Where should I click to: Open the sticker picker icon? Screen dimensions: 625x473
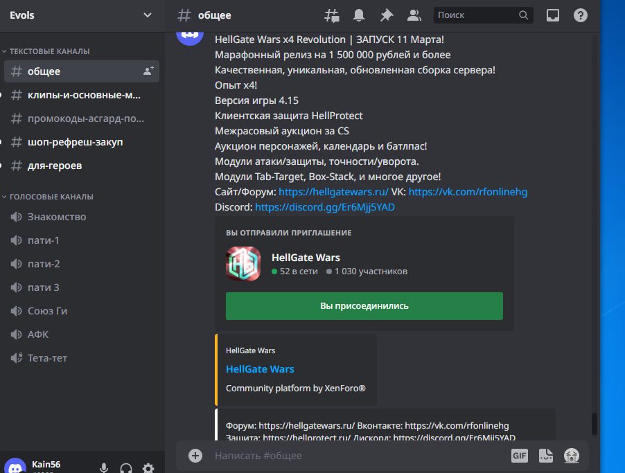(x=546, y=456)
